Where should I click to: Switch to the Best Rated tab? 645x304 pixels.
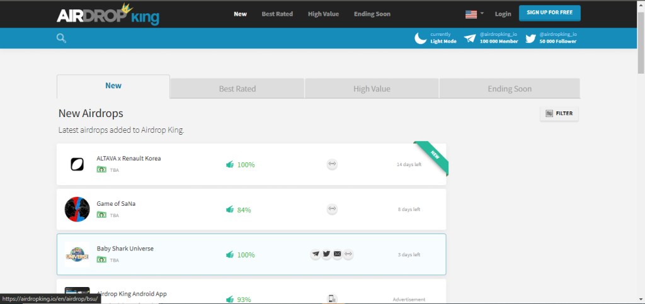(237, 89)
